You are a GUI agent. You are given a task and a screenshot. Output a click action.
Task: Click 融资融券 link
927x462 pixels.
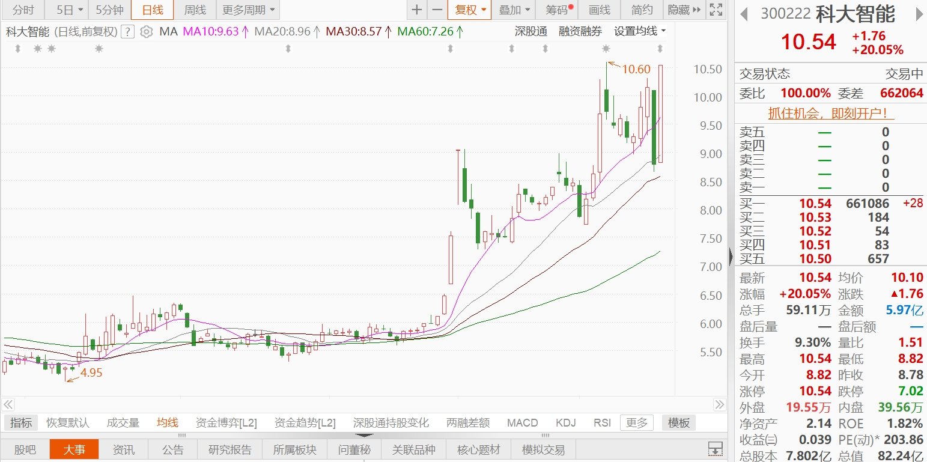580,31
